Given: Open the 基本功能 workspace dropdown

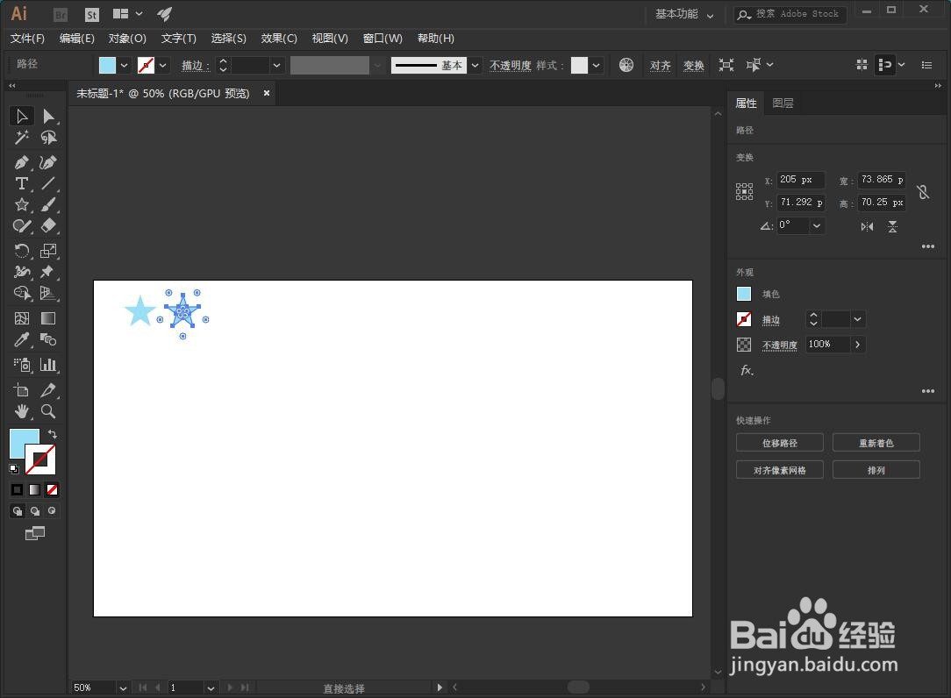Looking at the screenshot, I should (684, 14).
